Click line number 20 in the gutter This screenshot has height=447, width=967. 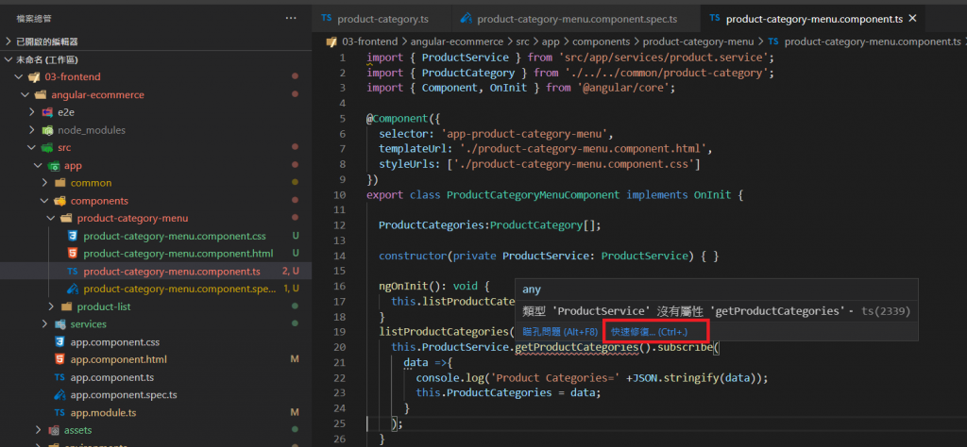point(339,347)
